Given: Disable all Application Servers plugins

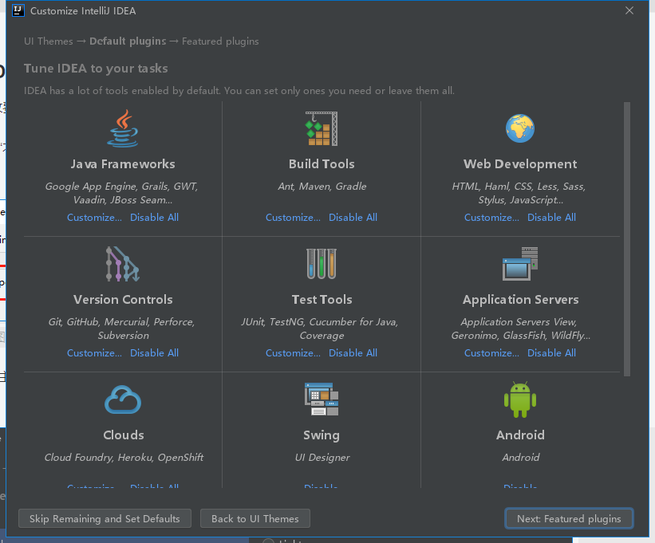Looking at the screenshot, I should 551,353.
